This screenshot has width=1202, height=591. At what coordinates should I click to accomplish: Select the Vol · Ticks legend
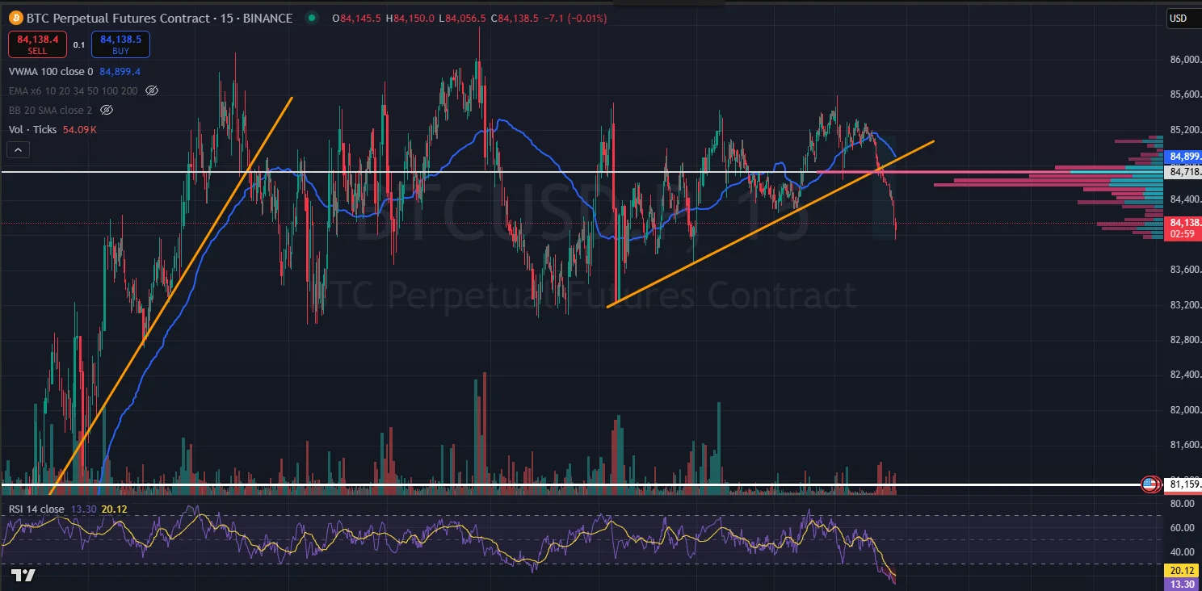pos(32,129)
